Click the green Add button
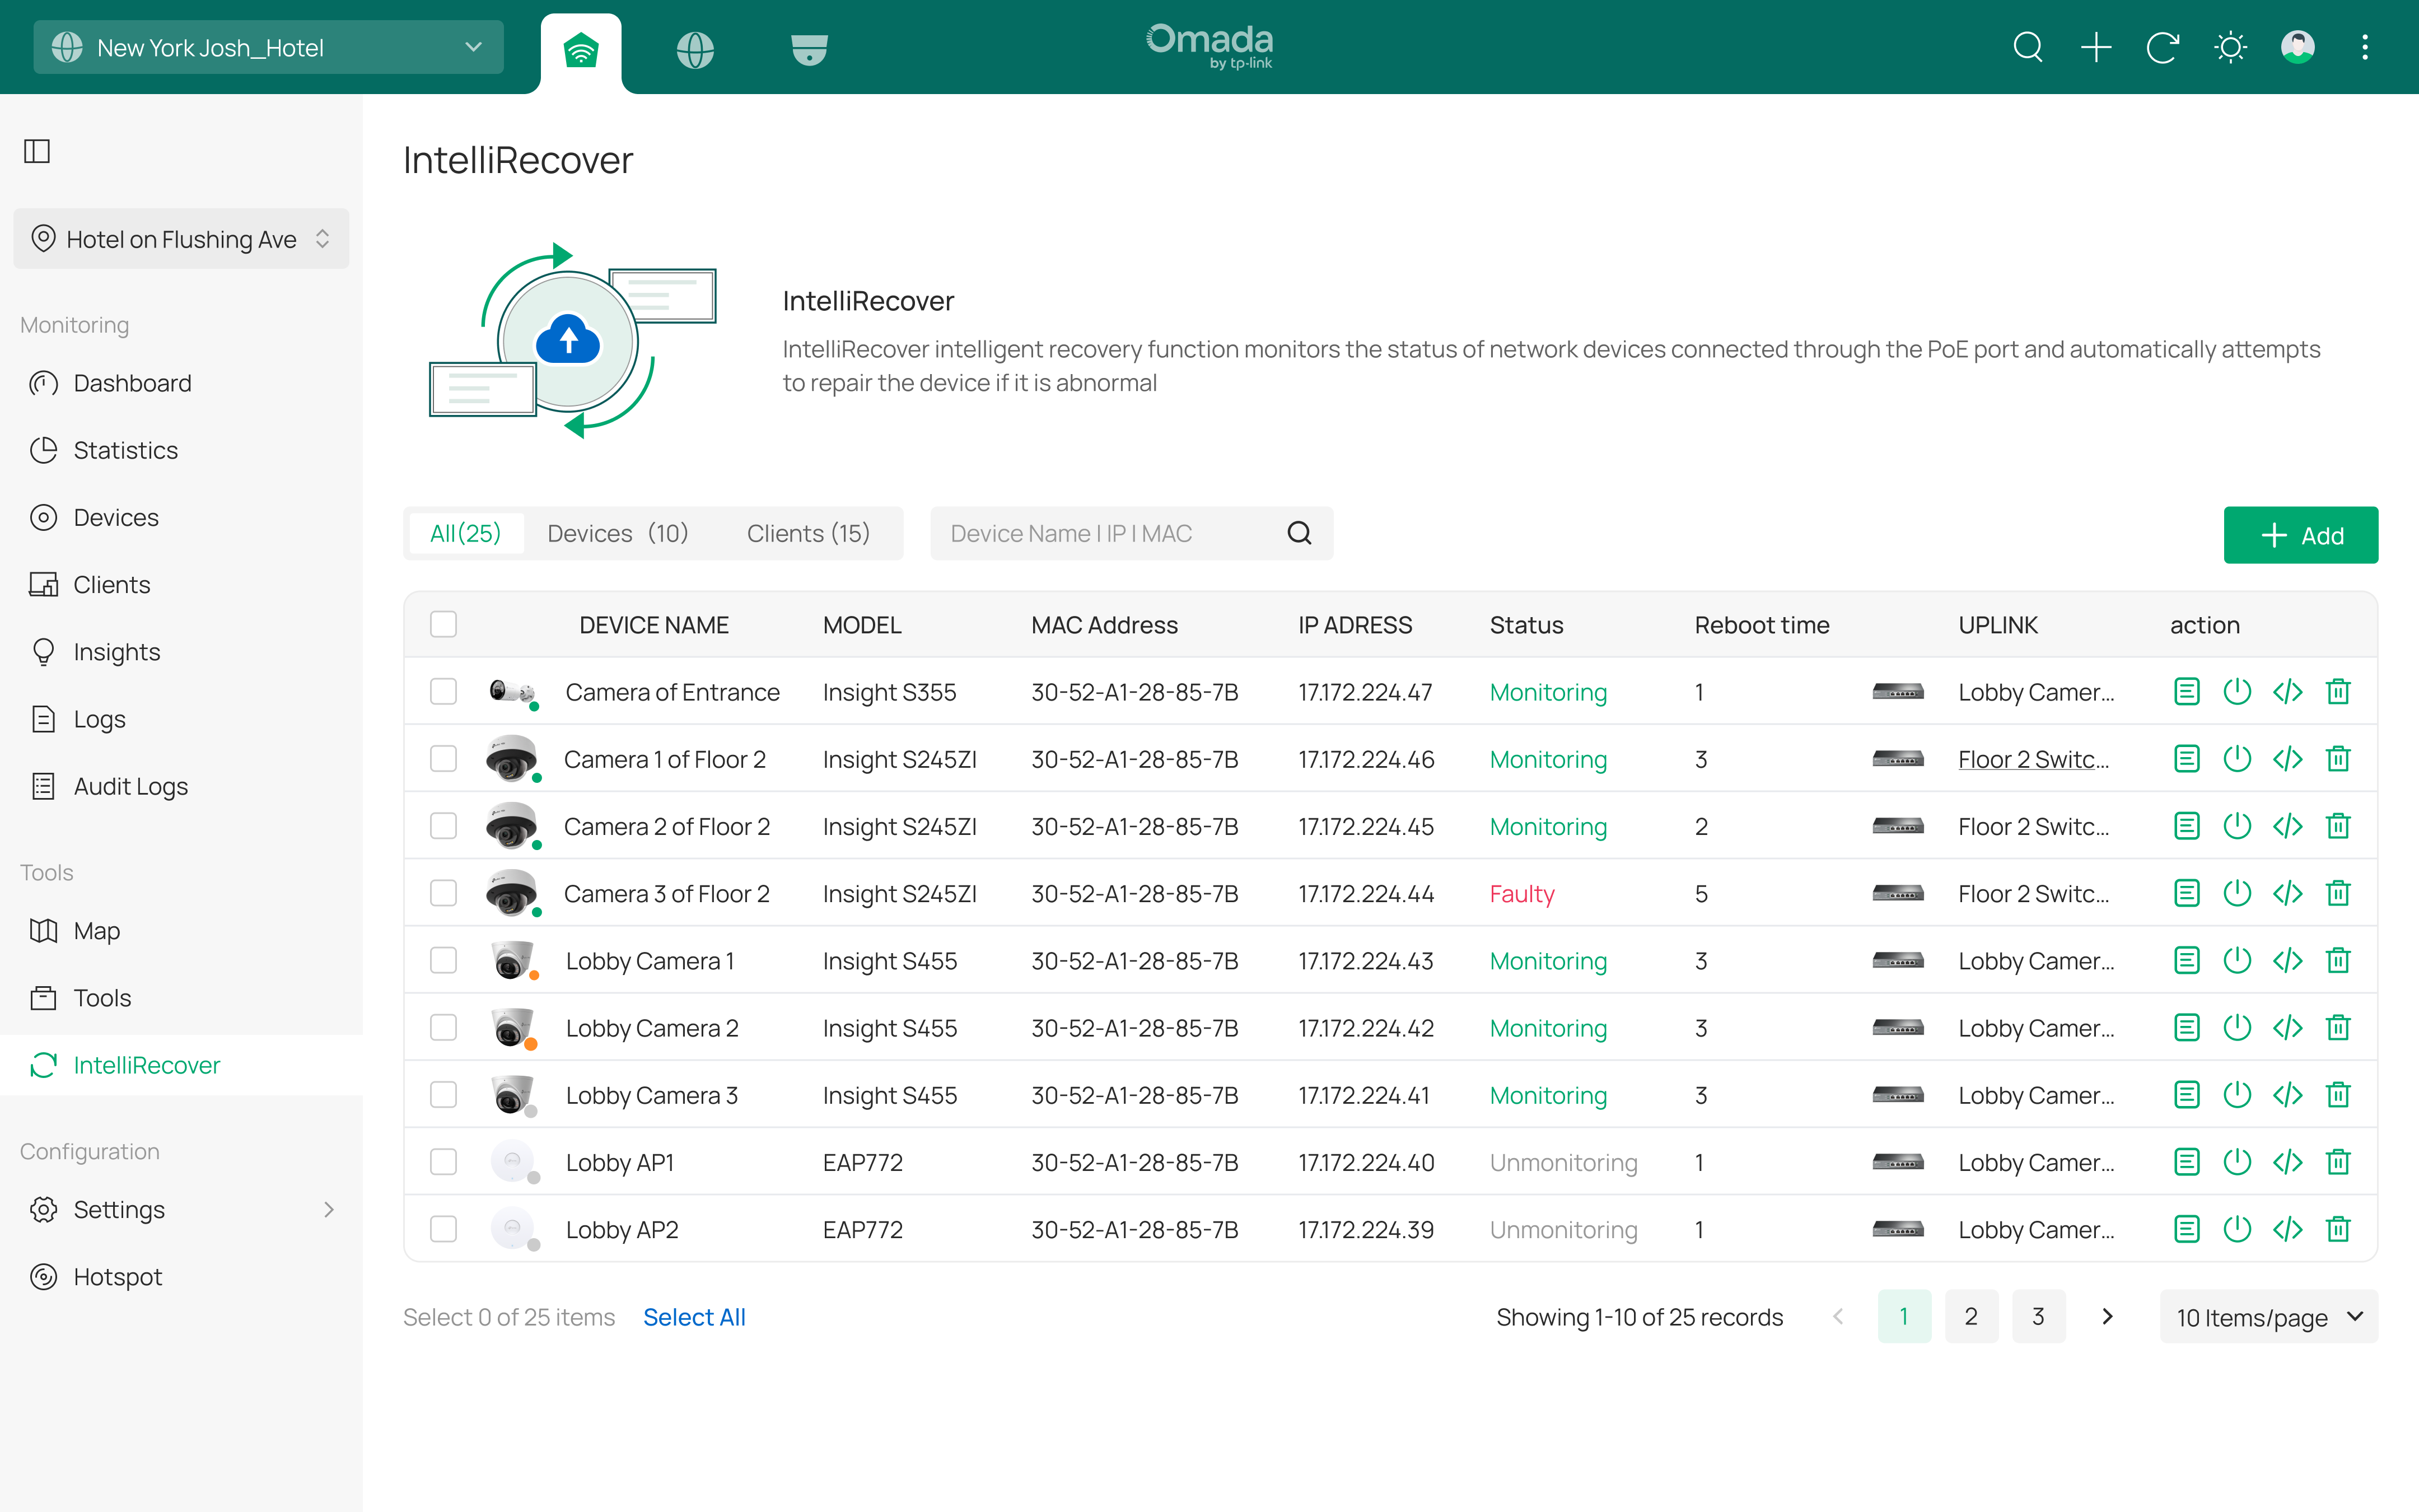Screen dimensions: 2419x1512 2300,535
